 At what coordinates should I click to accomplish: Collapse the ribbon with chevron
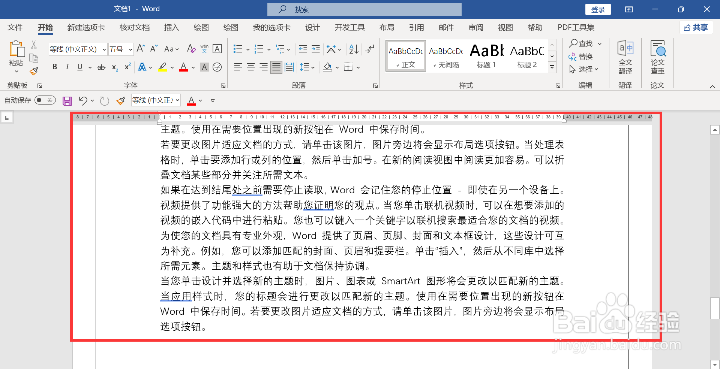712,87
